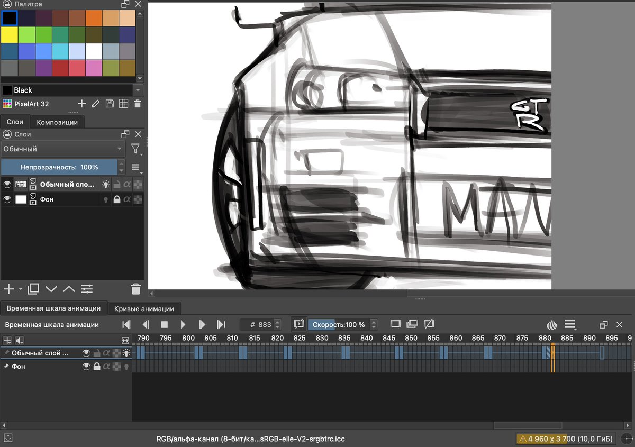
Task: Click the remove frame icon
Action: (429, 324)
